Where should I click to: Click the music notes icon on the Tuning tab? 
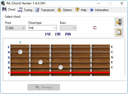[x=20, y=10]
